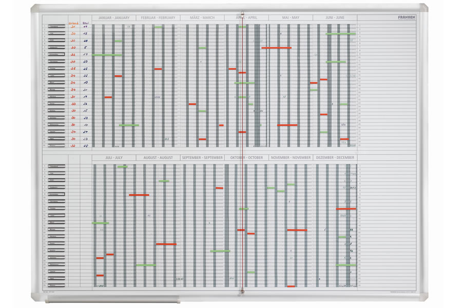
Task: Click the bottom pin of the red date cord
Action: (242, 292)
